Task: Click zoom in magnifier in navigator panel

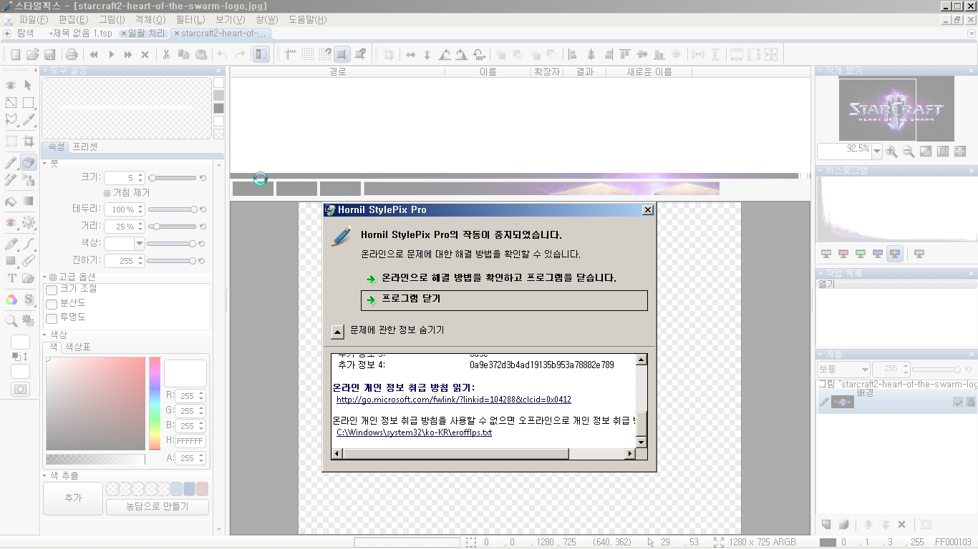Action: click(x=891, y=152)
